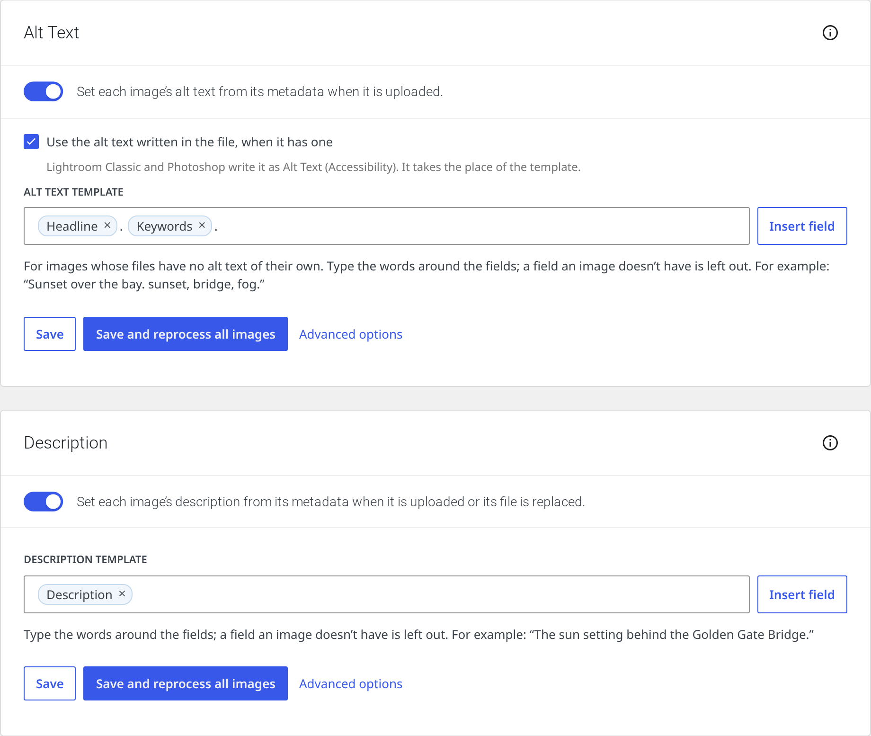Click the 'DESCRIPTION TEMPLATE' label
Viewport: 871px width, 736px height.
pyautogui.click(x=85, y=559)
